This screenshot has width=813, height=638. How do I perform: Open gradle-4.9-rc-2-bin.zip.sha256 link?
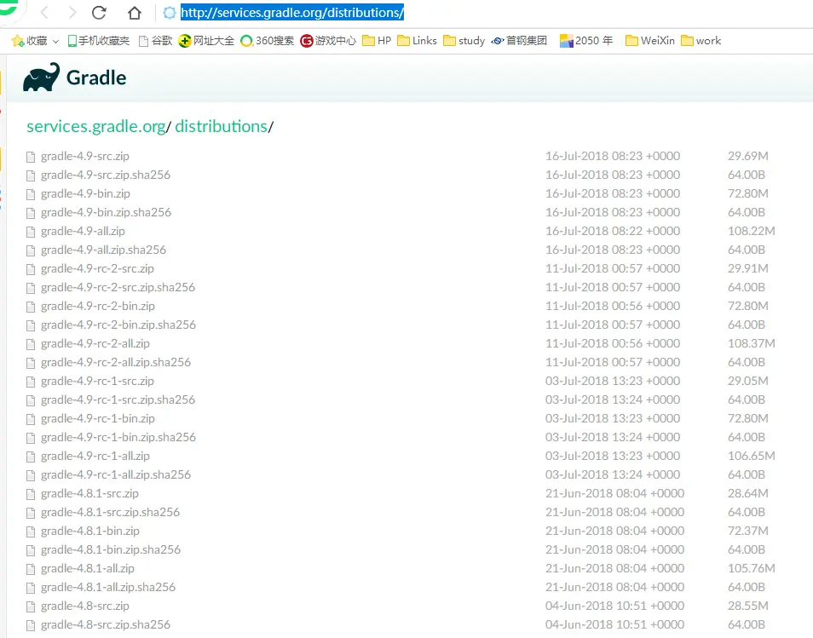coord(118,325)
